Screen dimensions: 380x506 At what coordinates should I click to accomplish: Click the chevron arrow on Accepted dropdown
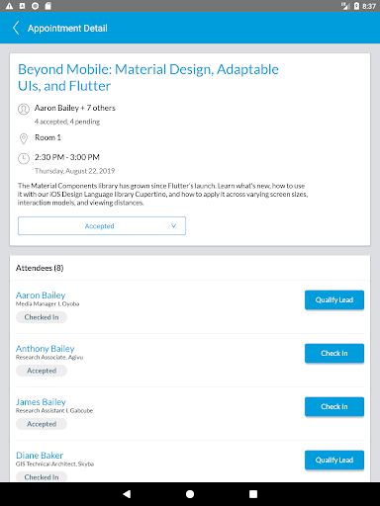coord(173,225)
